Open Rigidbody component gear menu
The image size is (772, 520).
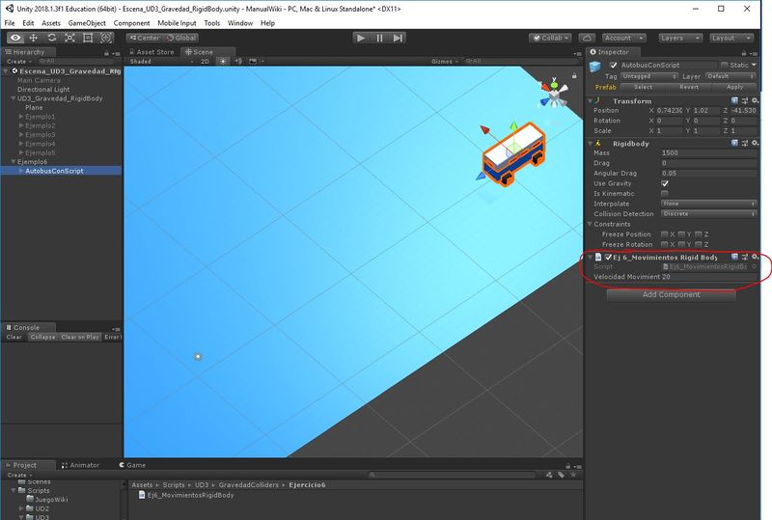click(755, 143)
